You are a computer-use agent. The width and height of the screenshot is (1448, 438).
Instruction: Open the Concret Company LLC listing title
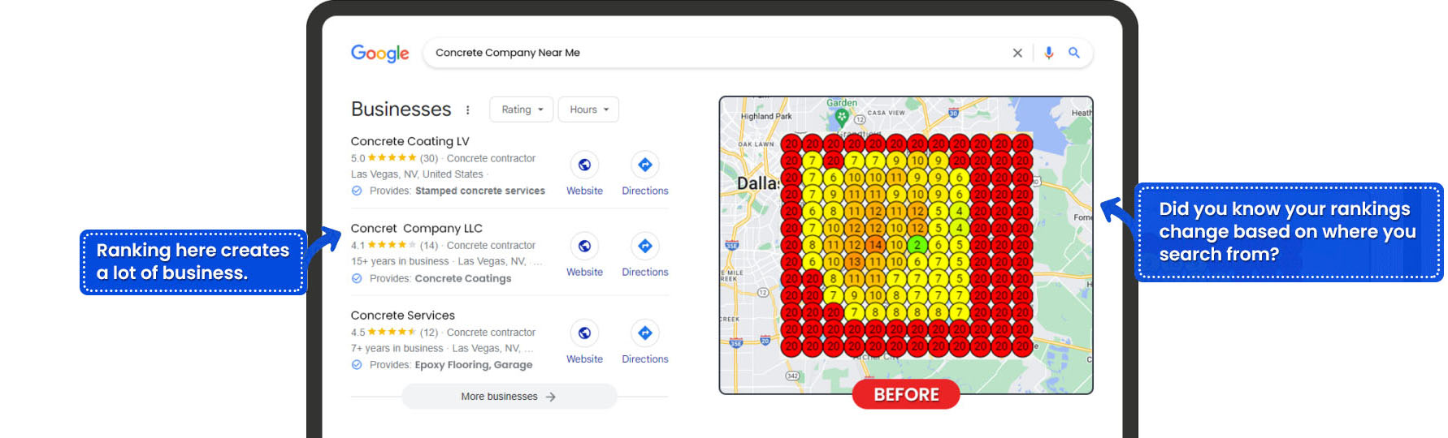pos(416,229)
